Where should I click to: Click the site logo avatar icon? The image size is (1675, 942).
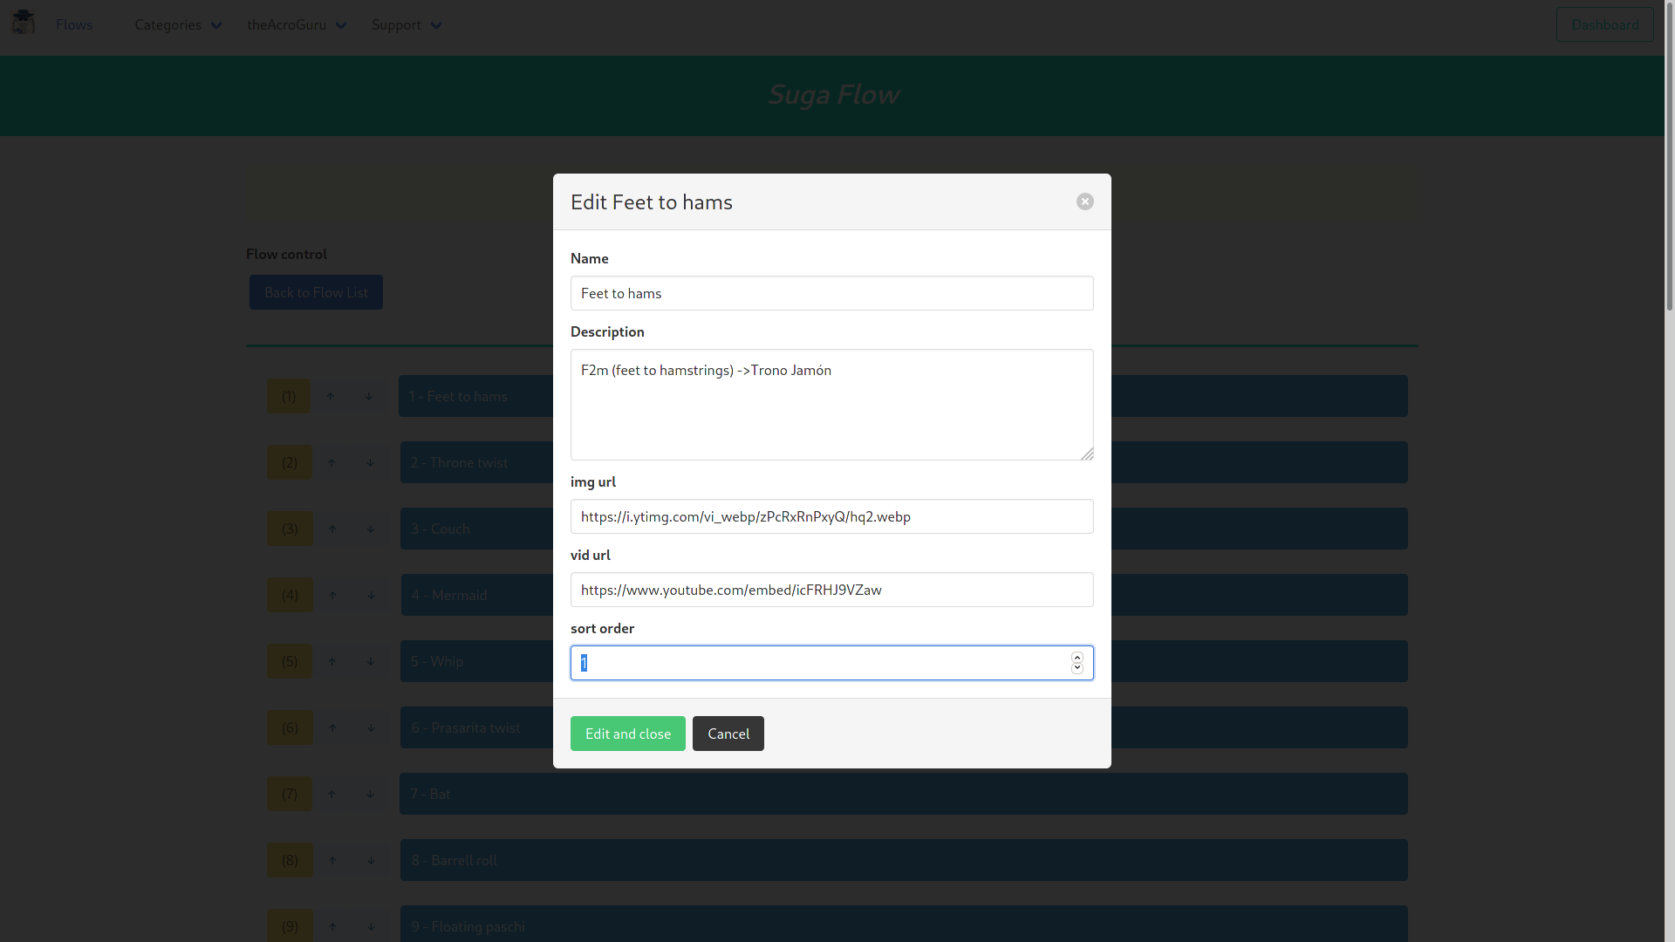click(24, 23)
